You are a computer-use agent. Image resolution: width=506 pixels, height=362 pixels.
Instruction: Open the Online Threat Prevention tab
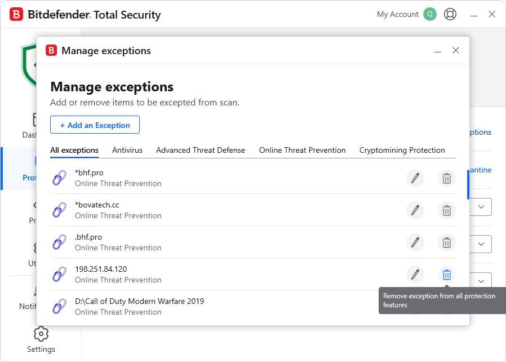(x=303, y=150)
